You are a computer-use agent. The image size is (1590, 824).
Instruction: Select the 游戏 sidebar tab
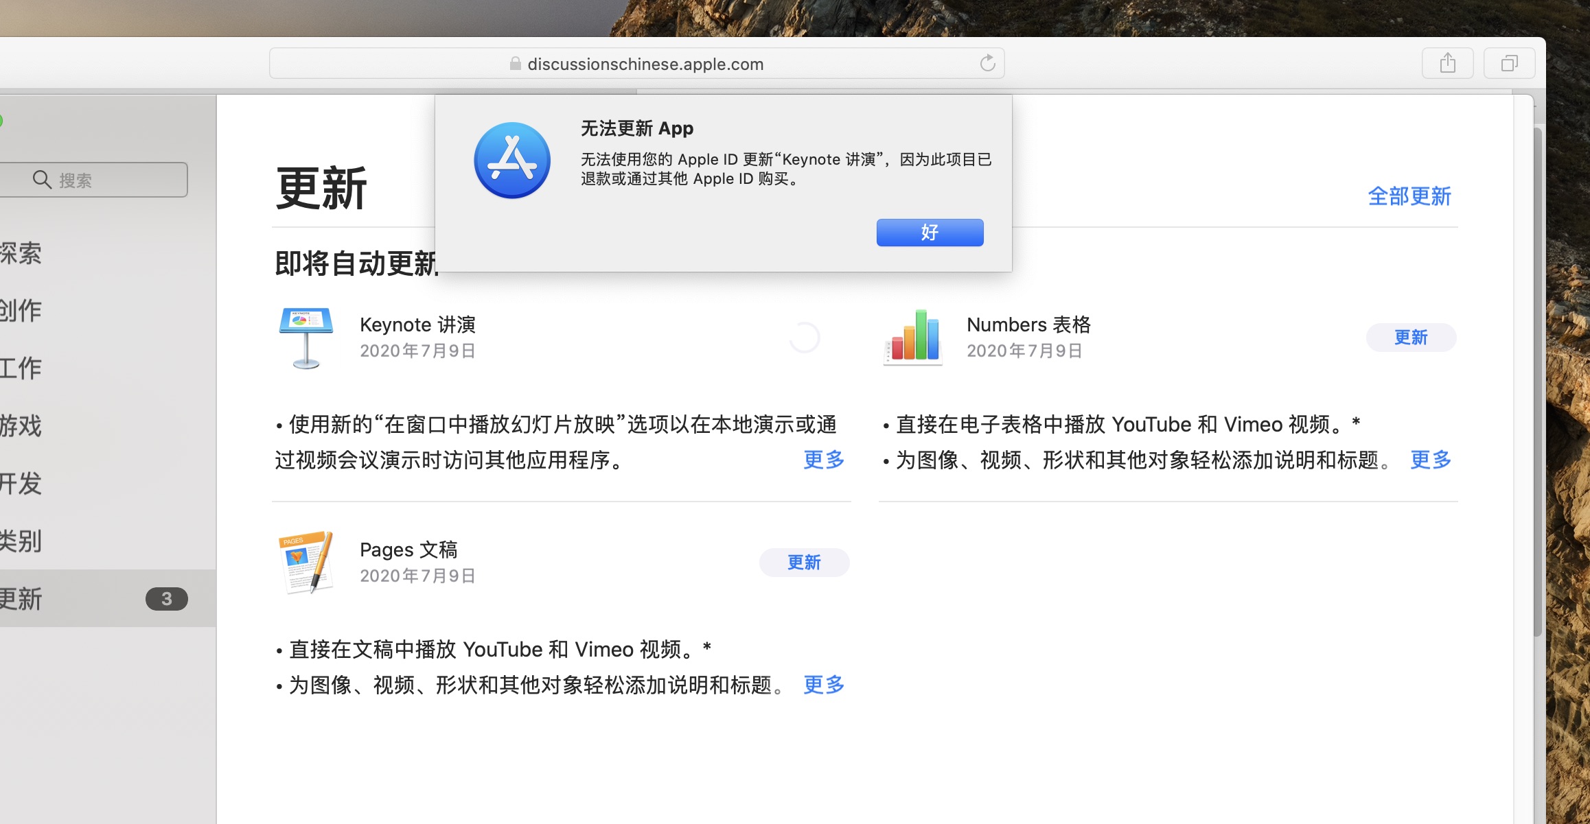[27, 426]
